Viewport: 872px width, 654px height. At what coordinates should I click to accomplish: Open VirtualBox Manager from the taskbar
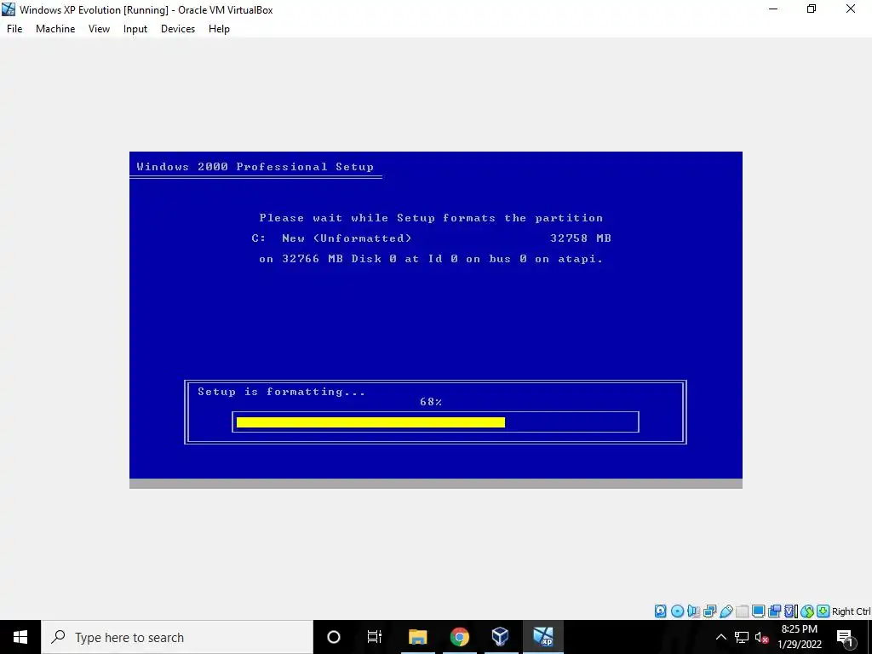(x=501, y=637)
